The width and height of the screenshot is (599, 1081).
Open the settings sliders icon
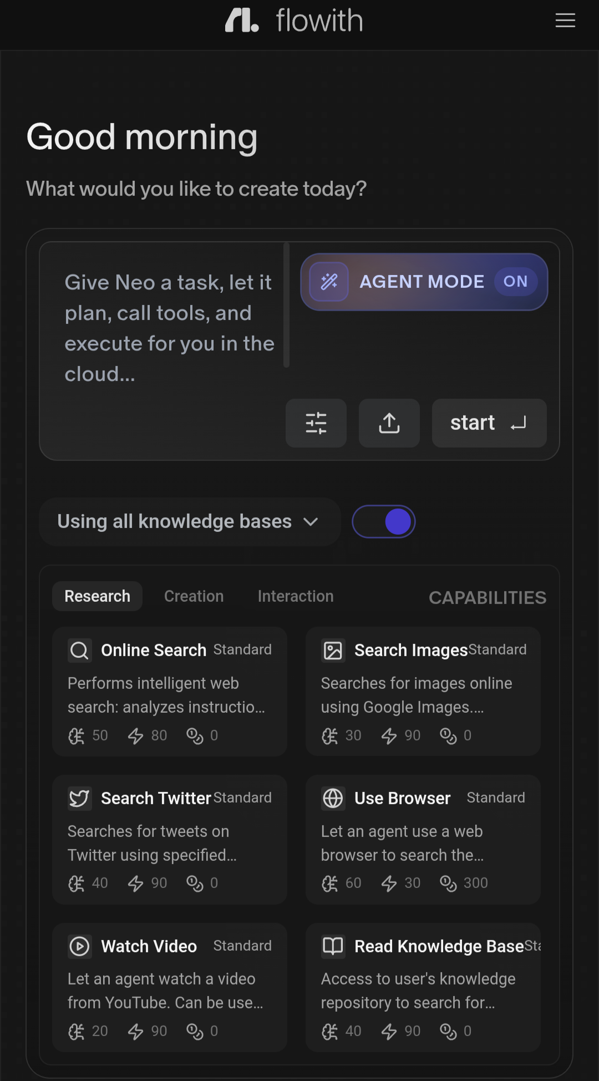click(x=316, y=423)
